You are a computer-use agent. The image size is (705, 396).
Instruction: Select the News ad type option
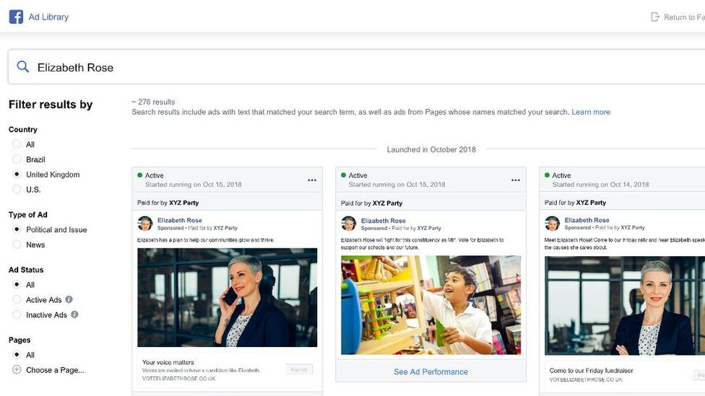click(x=17, y=245)
